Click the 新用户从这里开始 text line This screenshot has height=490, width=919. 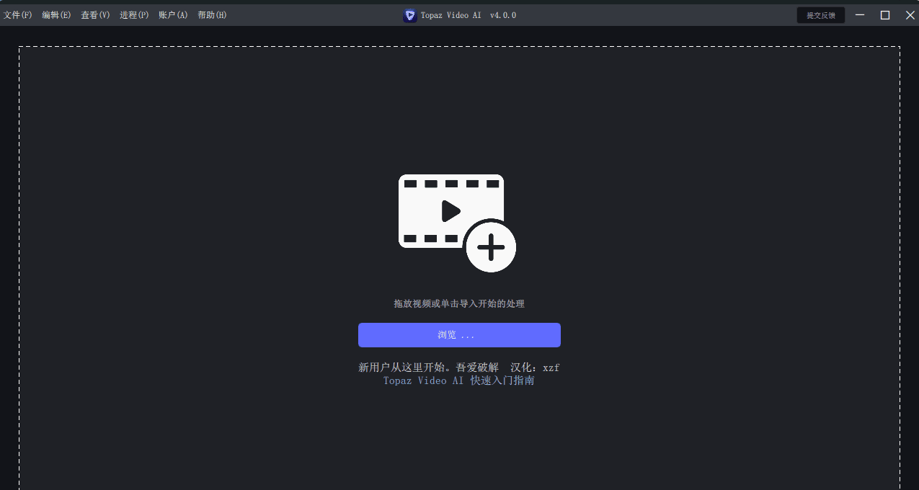(x=459, y=367)
